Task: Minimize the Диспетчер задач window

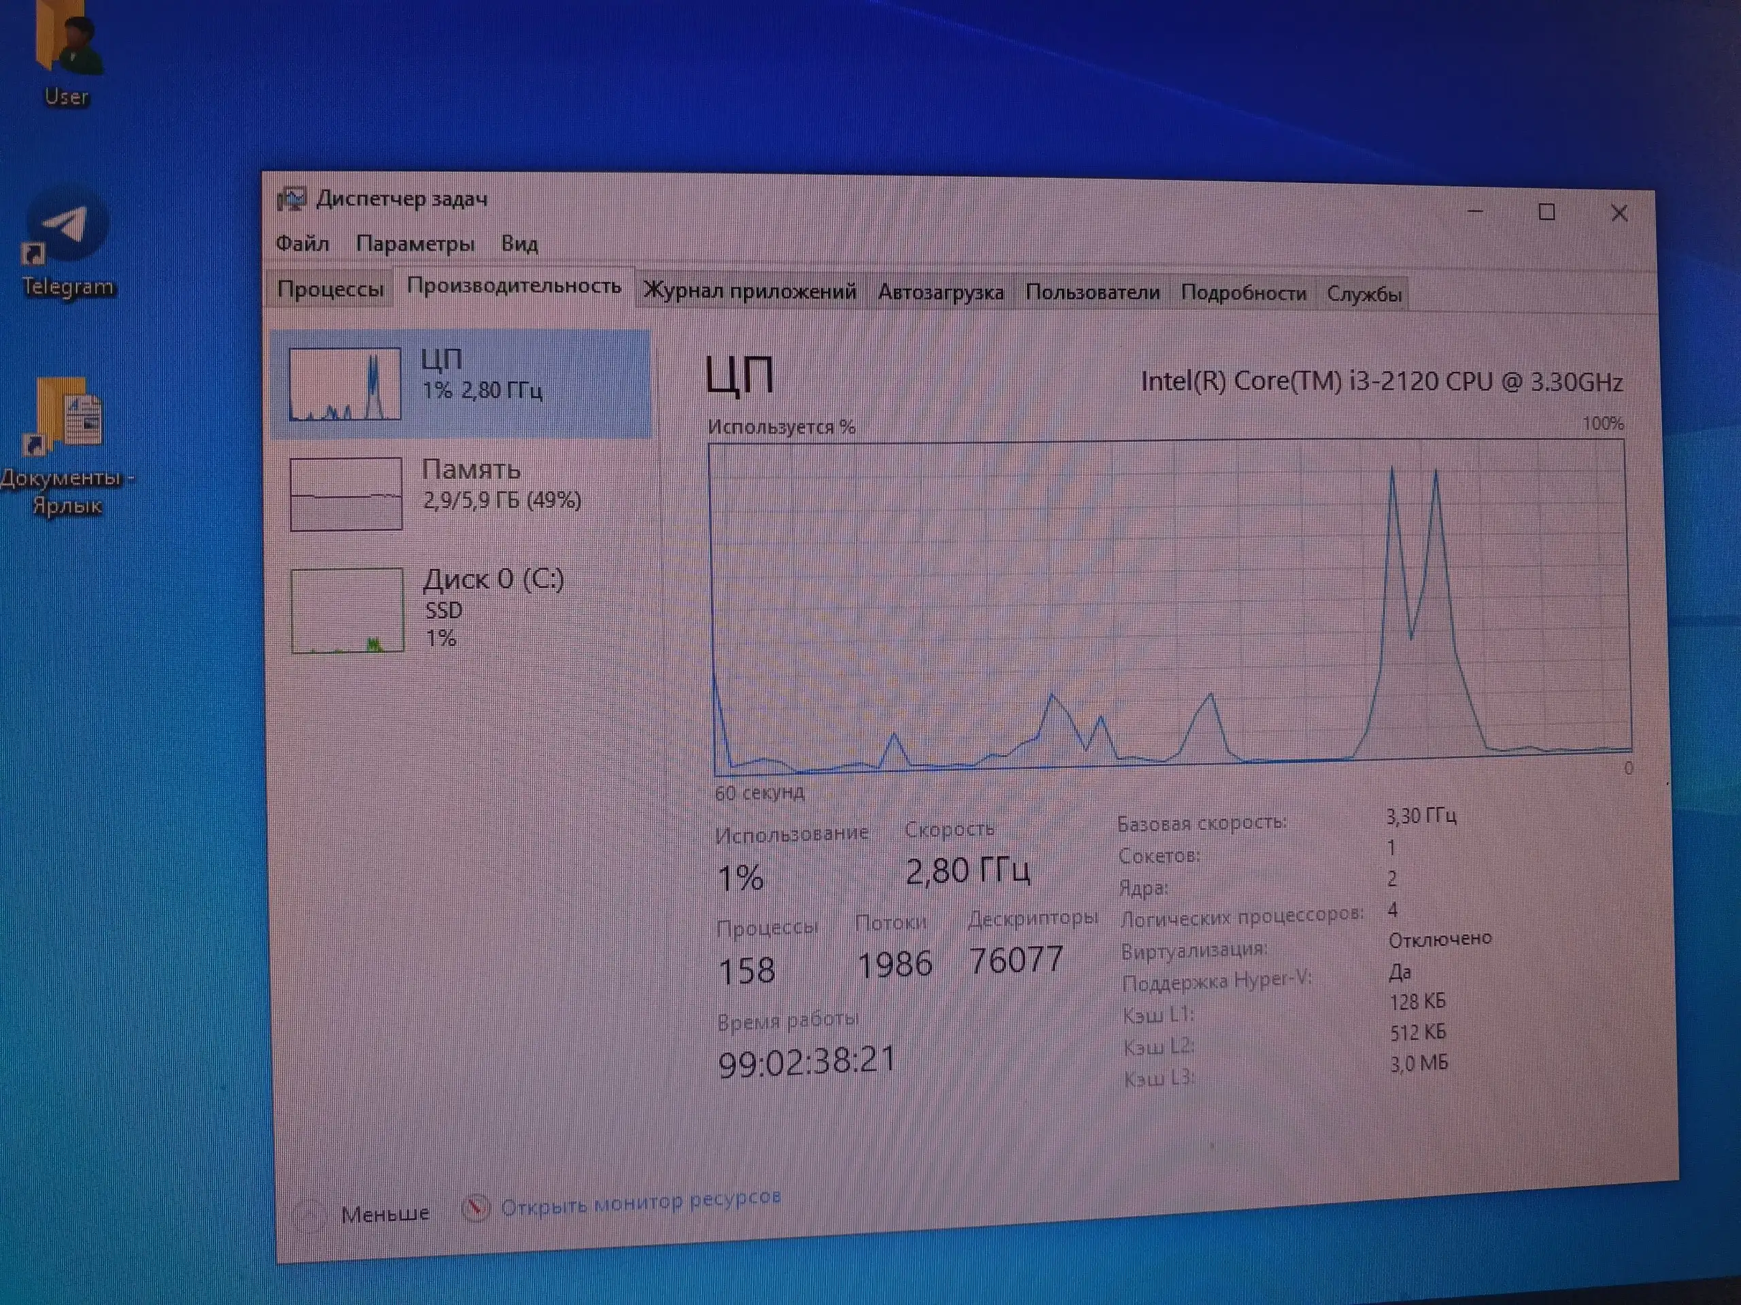Action: pos(1475,211)
